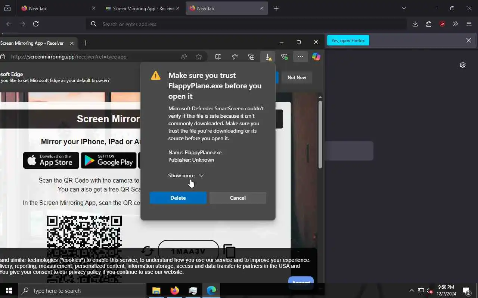This screenshot has height=298, width=478.
Task: Toggle Edge split screen icon
Action: 218,57
